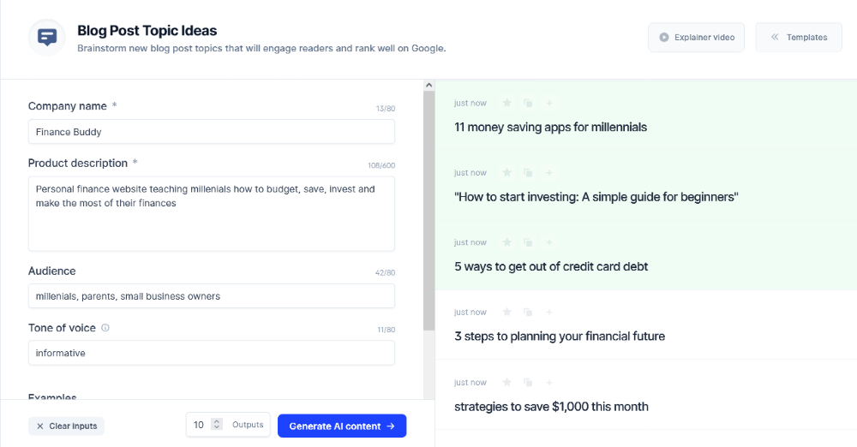Screen dimensions: 857x447
Task: Click the form panel scrollbar thumb
Action: [x=429, y=211]
